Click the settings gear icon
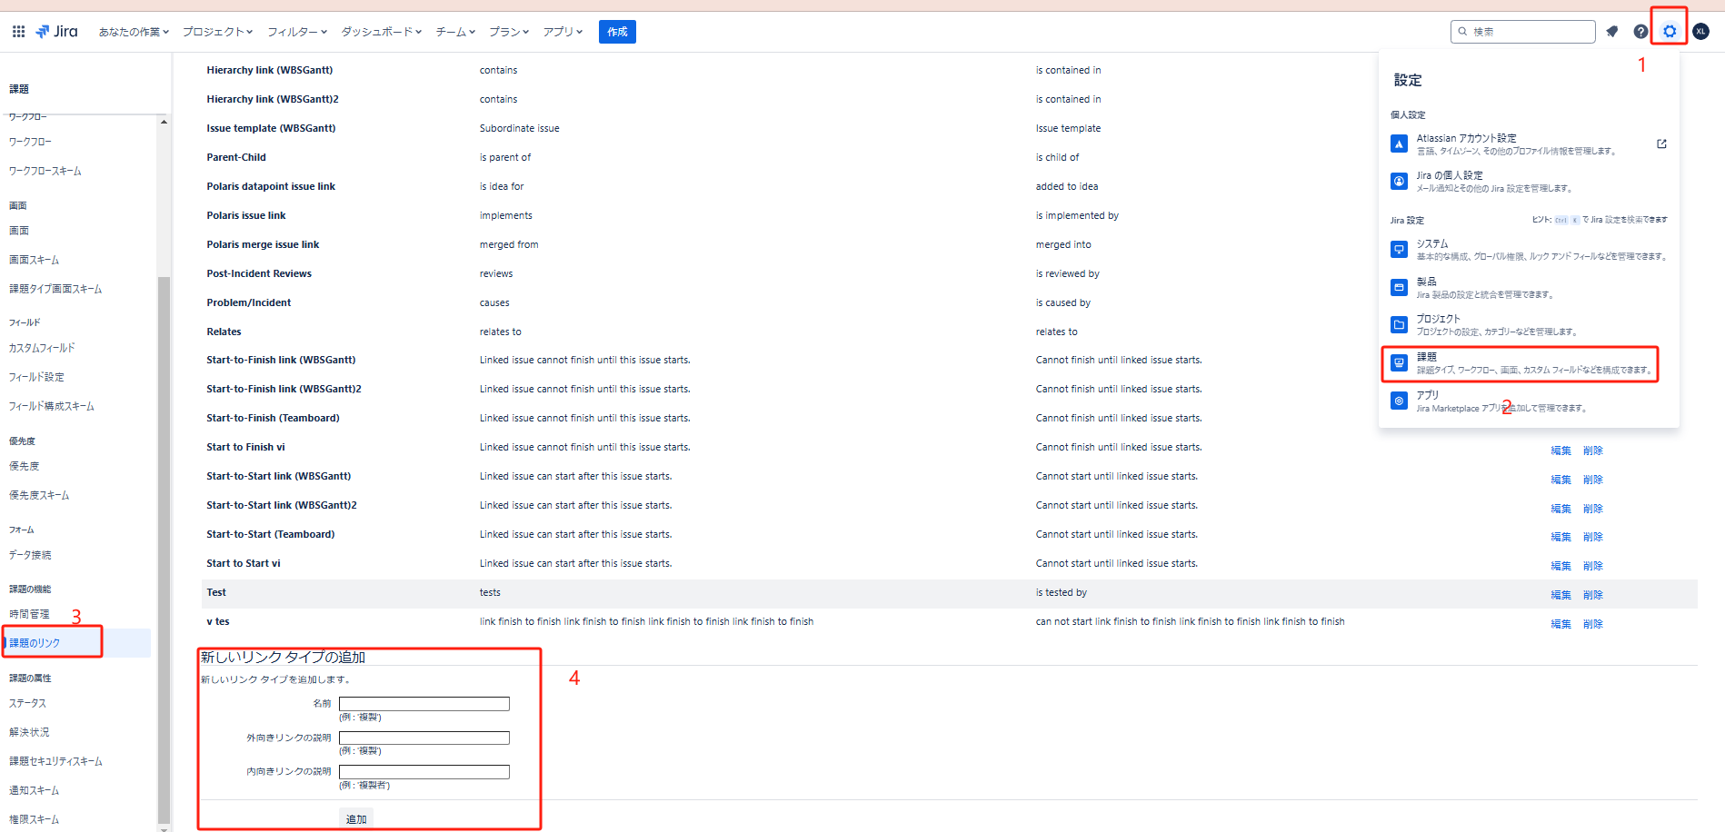Viewport: 1725px width, 832px height. click(1670, 32)
